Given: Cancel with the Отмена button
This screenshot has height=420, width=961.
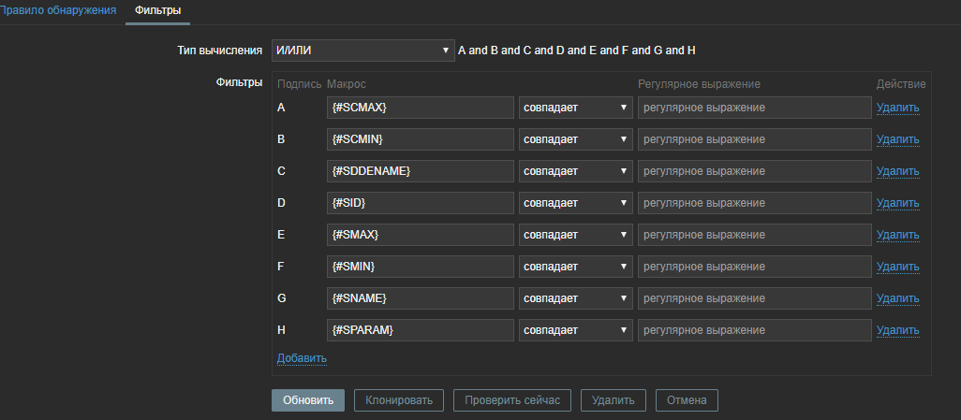Looking at the screenshot, I should pyautogui.click(x=687, y=400).
